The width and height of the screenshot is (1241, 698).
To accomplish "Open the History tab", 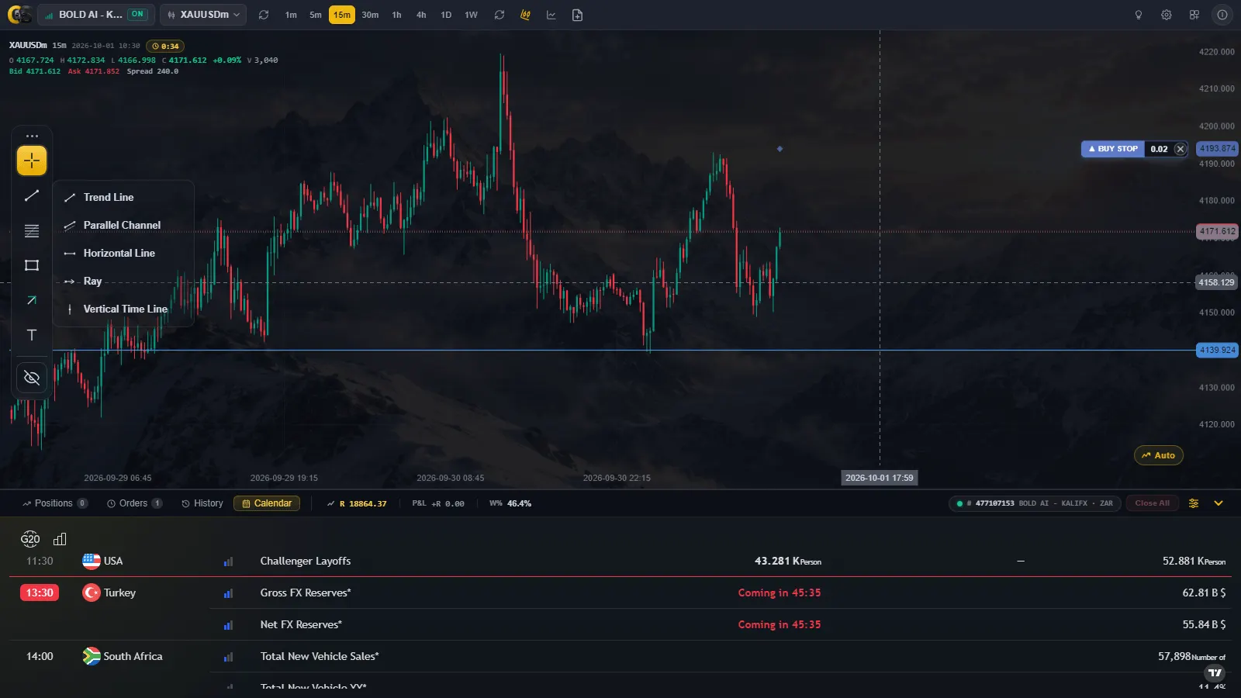I will point(202,503).
